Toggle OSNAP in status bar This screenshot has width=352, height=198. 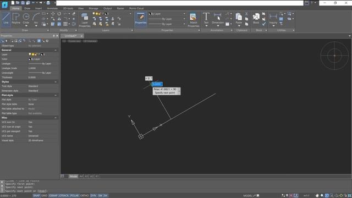point(53,196)
